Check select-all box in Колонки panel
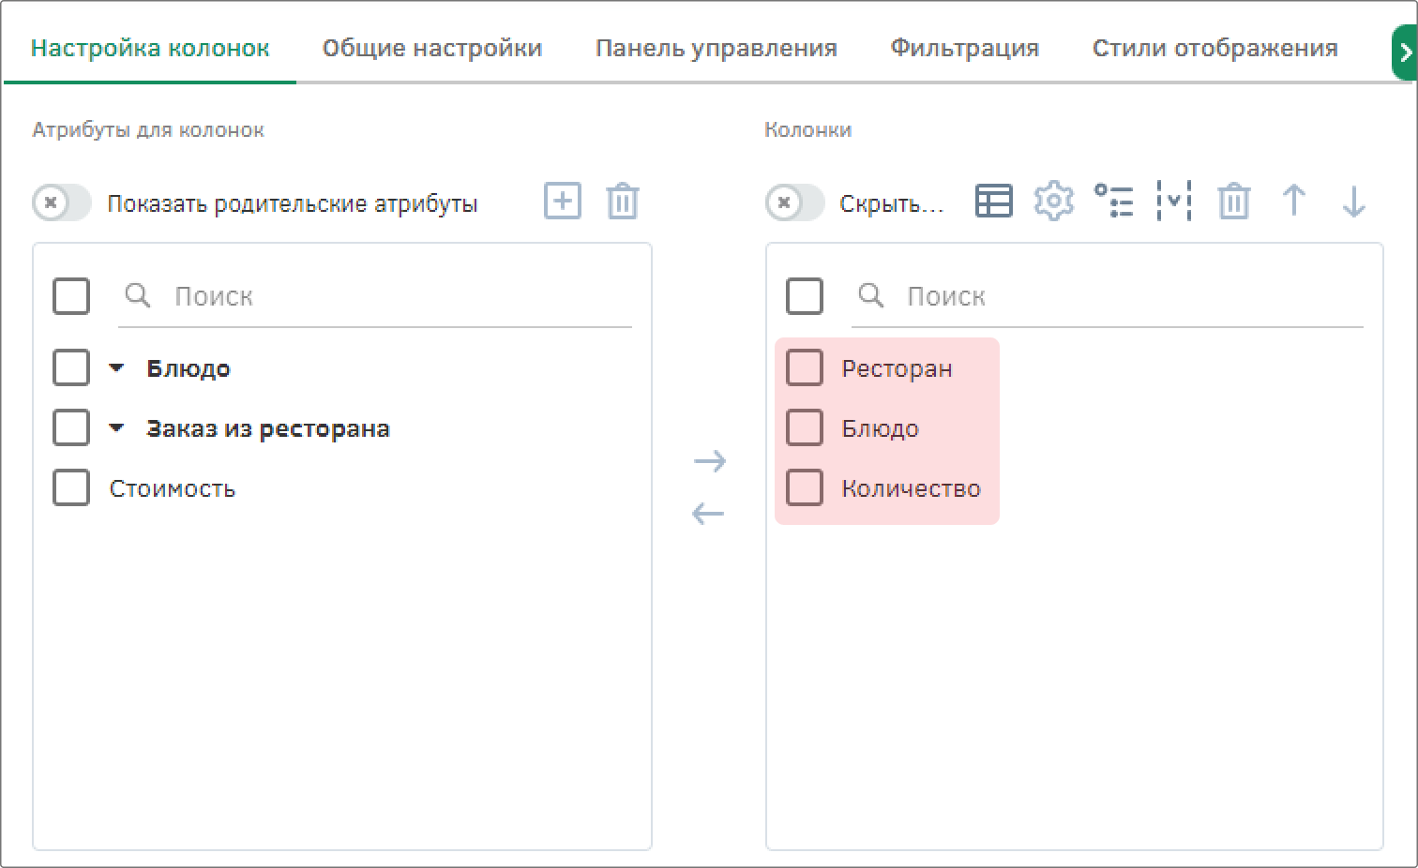1418x868 pixels. [x=805, y=296]
